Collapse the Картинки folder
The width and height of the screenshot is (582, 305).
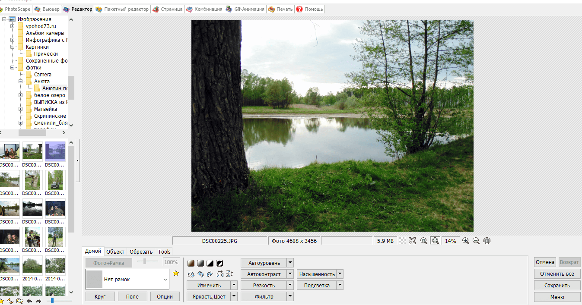[x=13, y=47]
